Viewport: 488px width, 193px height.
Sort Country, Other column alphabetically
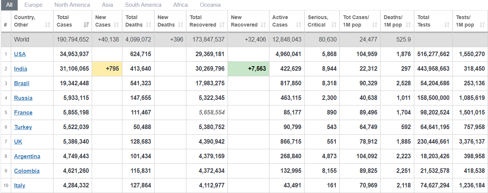tap(48, 25)
